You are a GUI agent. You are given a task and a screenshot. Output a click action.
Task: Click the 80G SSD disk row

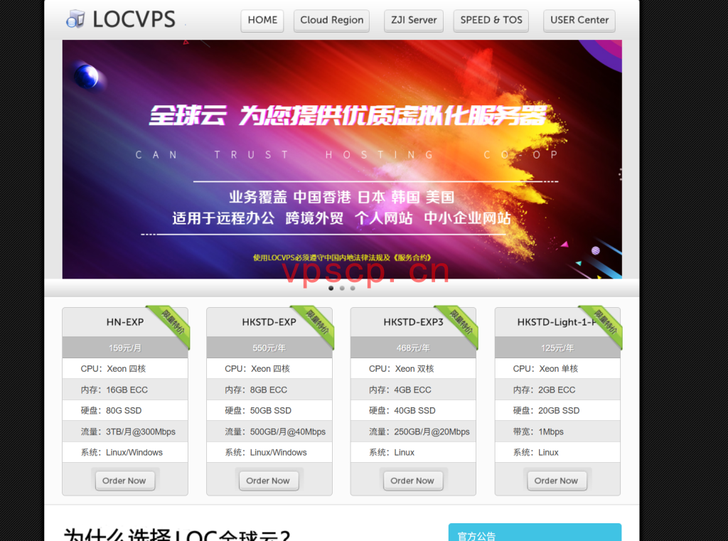(125, 410)
